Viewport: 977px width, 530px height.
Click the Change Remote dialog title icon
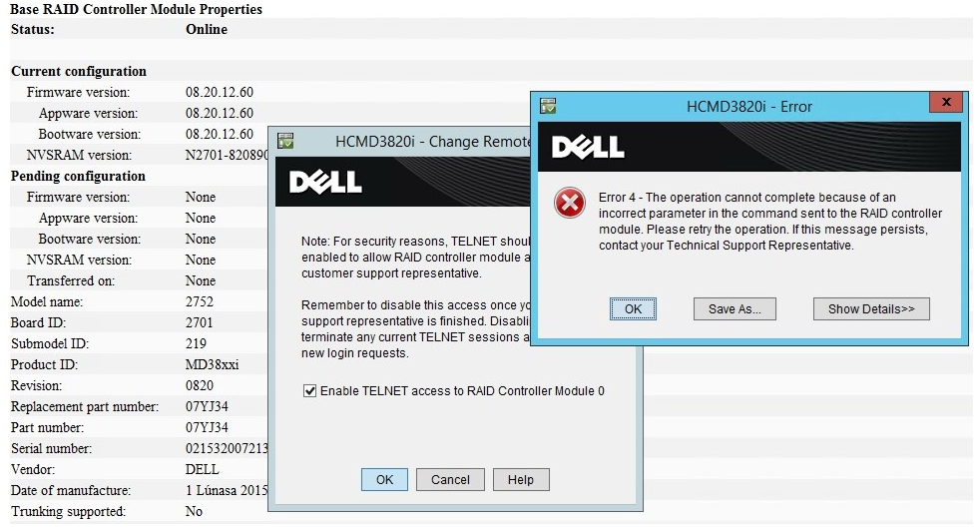(285, 141)
